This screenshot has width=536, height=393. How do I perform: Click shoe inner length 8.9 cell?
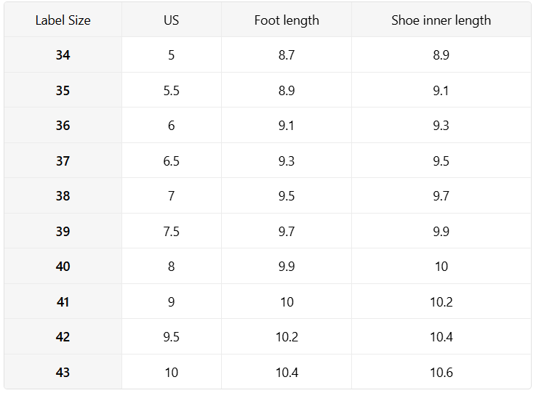tap(441, 55)
